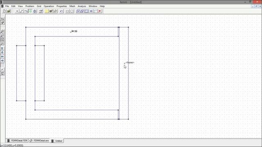Select the arc segment drawing tool
262x147 pixels.
tap(26, 11)
